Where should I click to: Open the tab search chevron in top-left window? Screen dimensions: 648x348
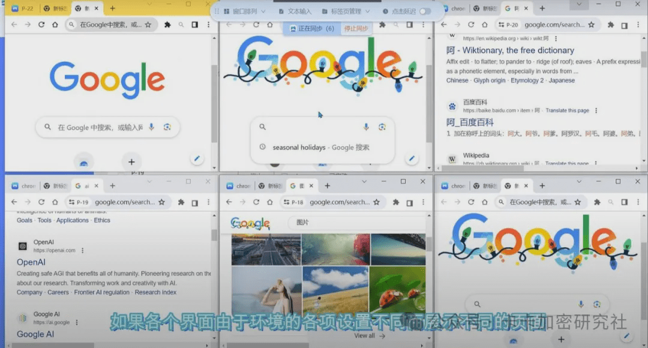pos(149,4)
